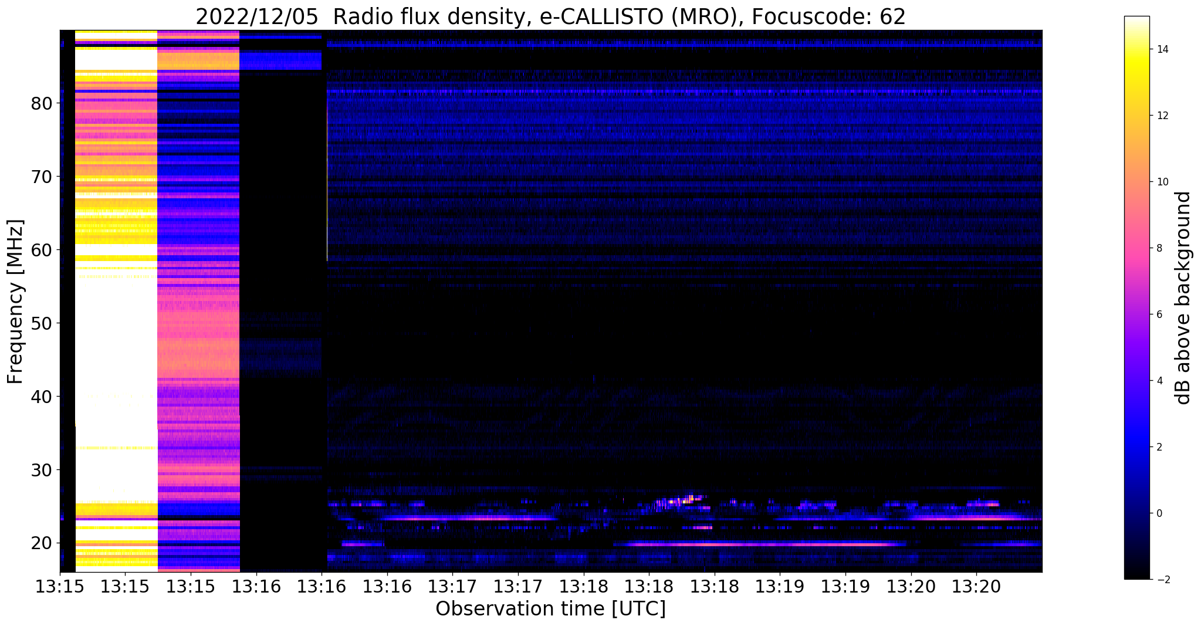Viewport: 1201px width, 626px height.
Task: Click the 70 tick on the frequency axis
Action: pyautogui.click(x=42, y=177)
